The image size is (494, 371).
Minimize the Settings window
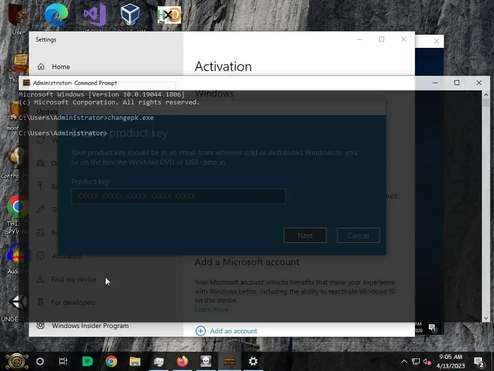[x=359, y=39]
